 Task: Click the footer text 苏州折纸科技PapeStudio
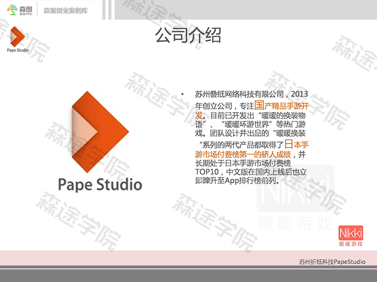click(x=332, y=262)
